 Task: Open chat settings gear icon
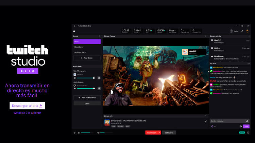click(241, 126)
